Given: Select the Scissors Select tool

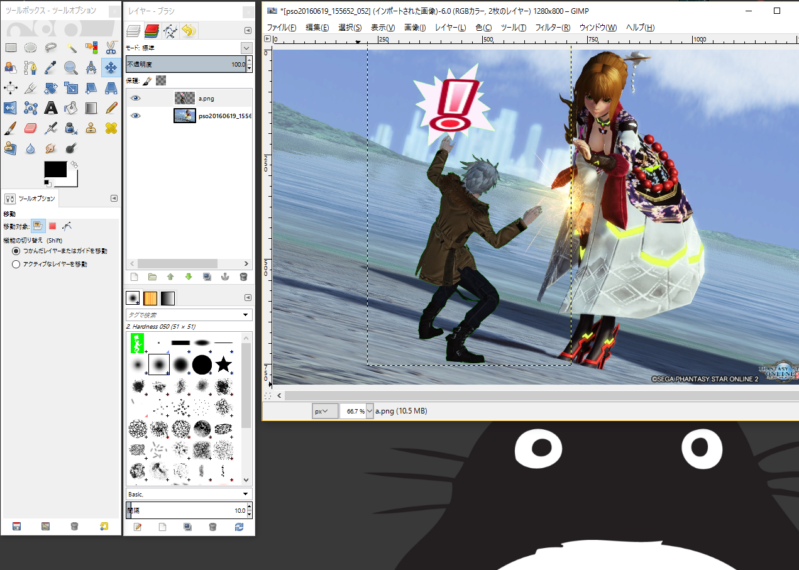Looking at the screenshot, I should [x=111, y=47].
